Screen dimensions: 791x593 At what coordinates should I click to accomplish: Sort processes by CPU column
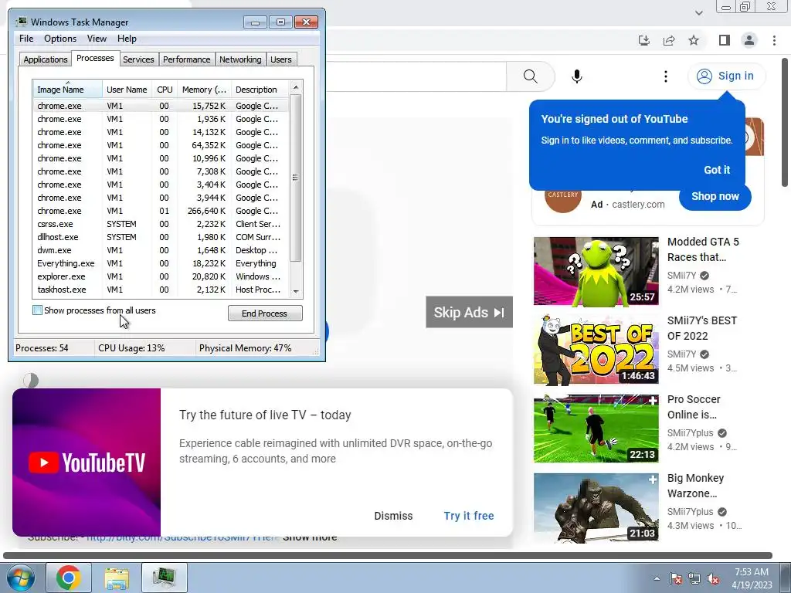(165, 90)
